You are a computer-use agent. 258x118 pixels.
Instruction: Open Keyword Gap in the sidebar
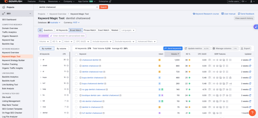click(8, 40)
